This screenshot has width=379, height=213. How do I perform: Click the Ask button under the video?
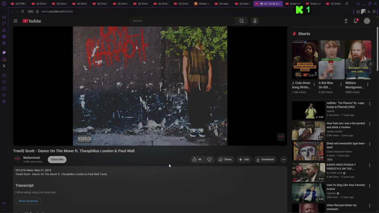[x=244, y=159]
